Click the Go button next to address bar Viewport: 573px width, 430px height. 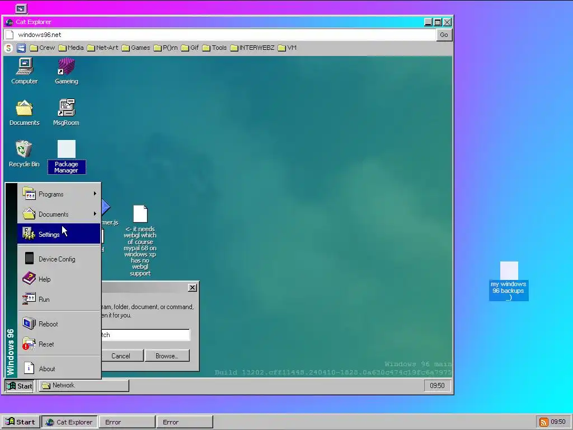pyautogui.click(x=444, y=35)
